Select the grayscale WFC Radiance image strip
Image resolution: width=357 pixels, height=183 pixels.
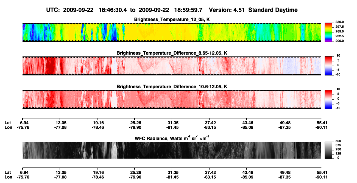[x=172, y=150]
